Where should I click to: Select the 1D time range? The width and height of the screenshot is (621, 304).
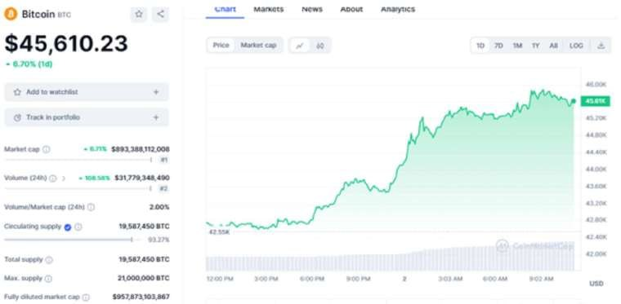coord(480,46)
